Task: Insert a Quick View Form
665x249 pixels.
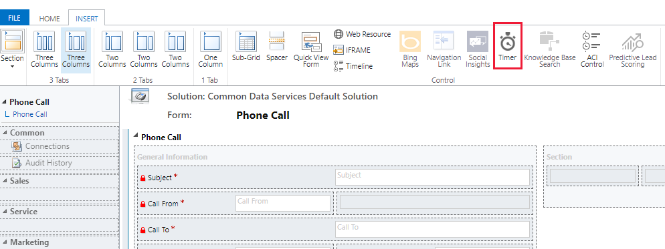Action: pyautogui.click(x=311, y=49)
